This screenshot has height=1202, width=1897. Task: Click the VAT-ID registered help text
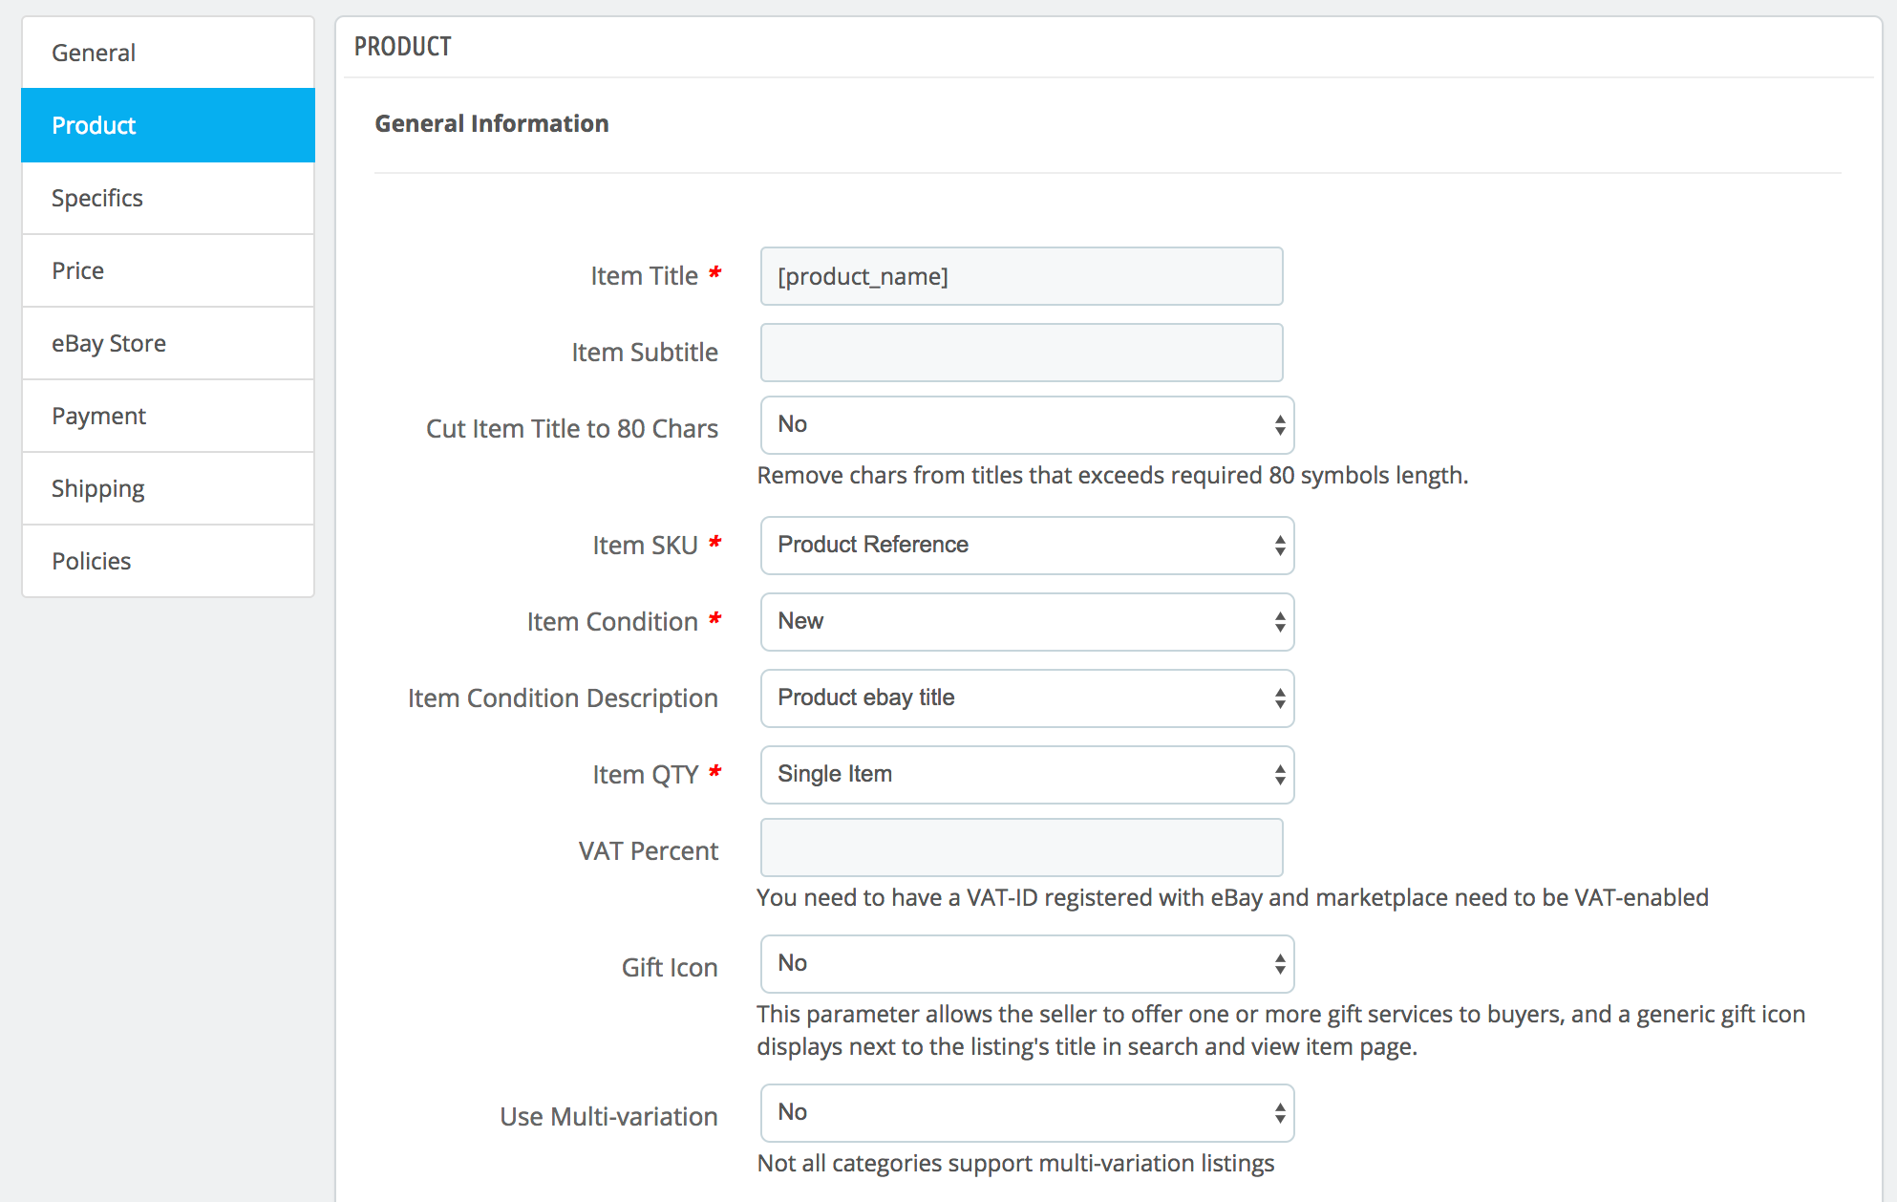click(x=1232, y=898)
